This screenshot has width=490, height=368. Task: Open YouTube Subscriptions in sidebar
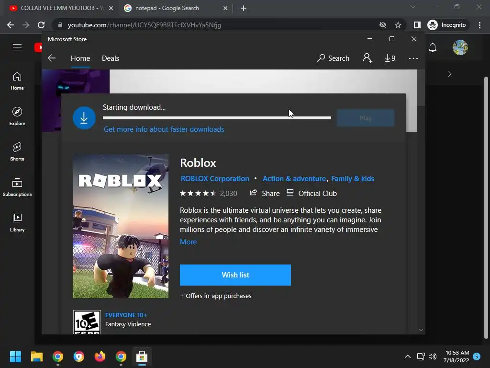(17, 187)
